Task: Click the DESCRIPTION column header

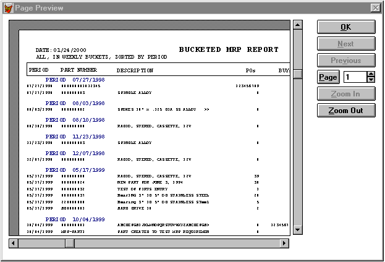Action: 135,70
